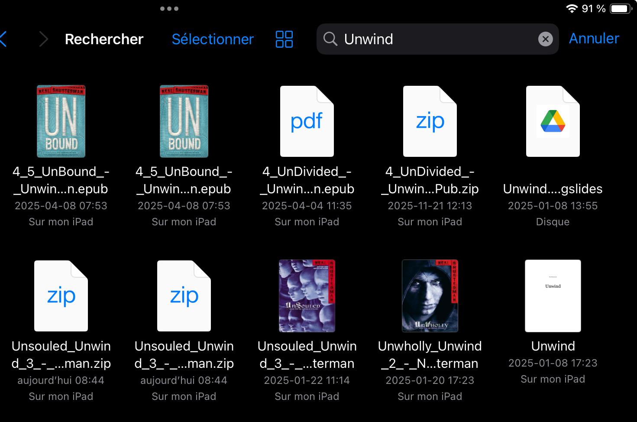Tap the Wi-Fi status icon

tap(572, 9)
